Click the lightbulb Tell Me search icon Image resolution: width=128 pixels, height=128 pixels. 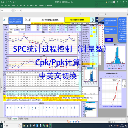46,6
